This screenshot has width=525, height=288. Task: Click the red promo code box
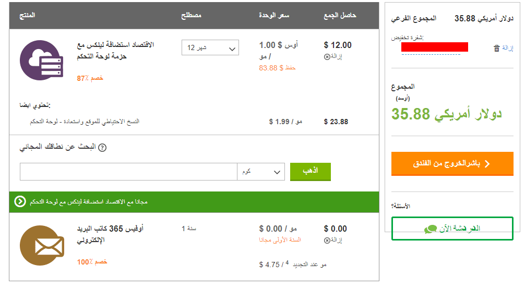(434, 47)
